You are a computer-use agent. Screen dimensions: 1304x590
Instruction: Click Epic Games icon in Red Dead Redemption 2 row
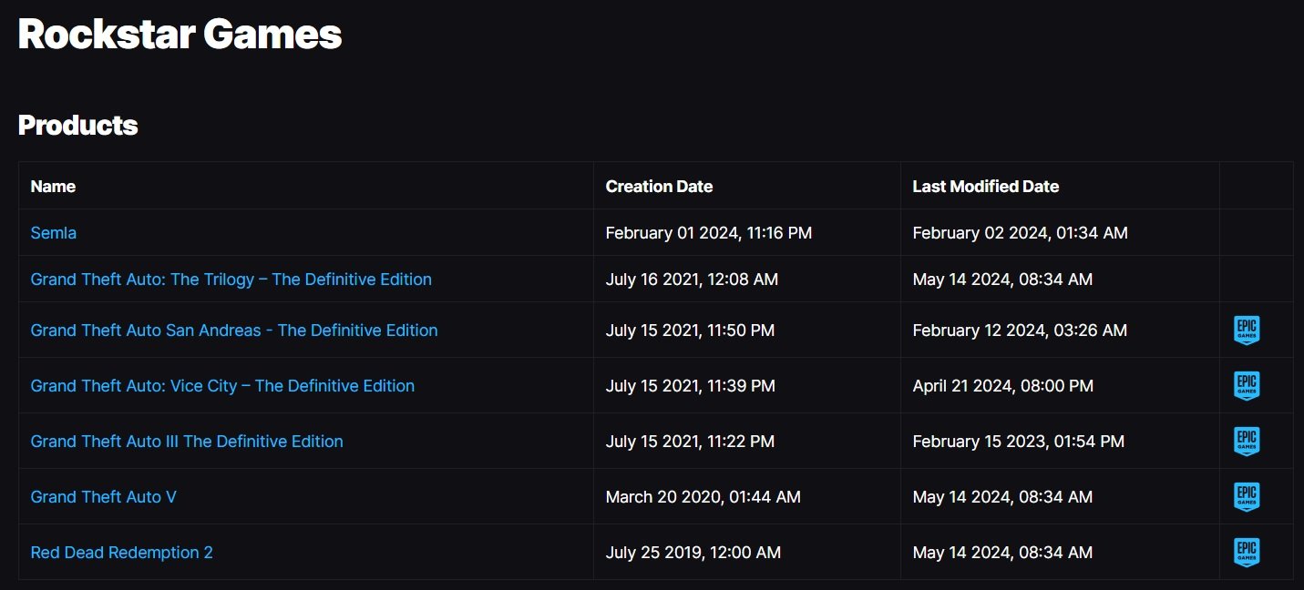coord(1247,553)
